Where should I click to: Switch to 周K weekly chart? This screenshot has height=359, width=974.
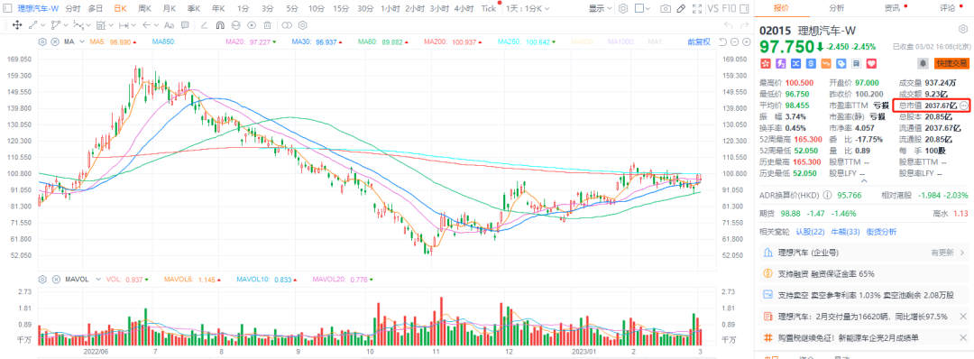[144, 9]
